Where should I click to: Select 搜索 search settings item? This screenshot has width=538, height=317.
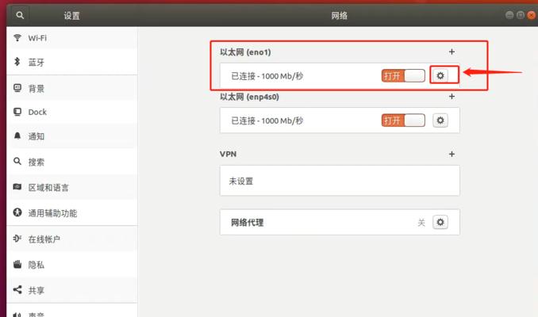72,162
